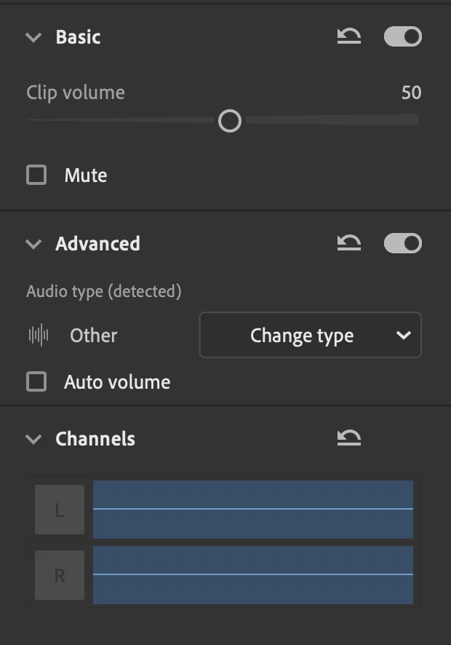The height and width of the screenshot is (645, 451).
Task: Click the Mute label text
Action: [86, 175]
